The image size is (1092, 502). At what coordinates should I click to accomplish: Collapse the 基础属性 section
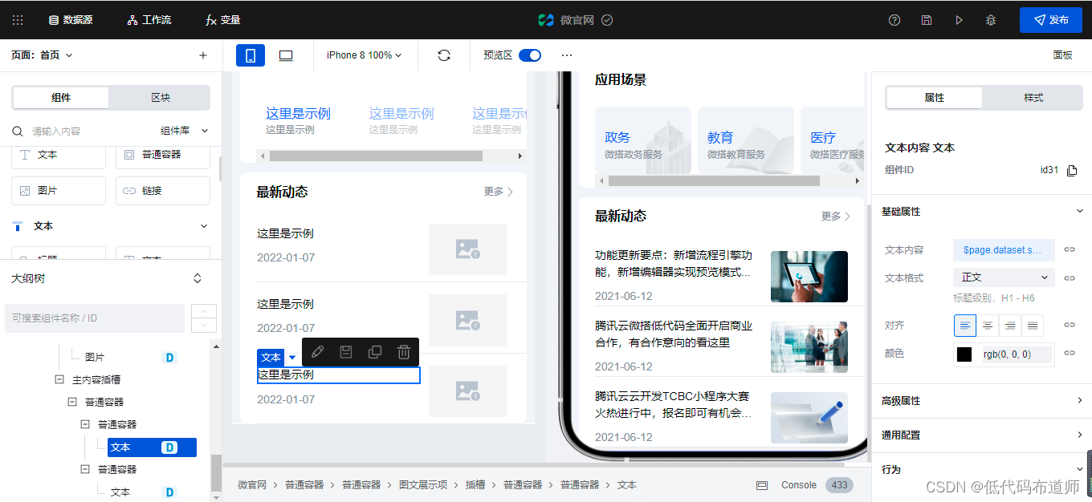tap(1080, 212)
